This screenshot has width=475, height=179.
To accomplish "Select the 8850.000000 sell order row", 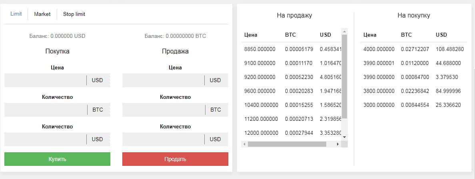I will click(292, 49).
